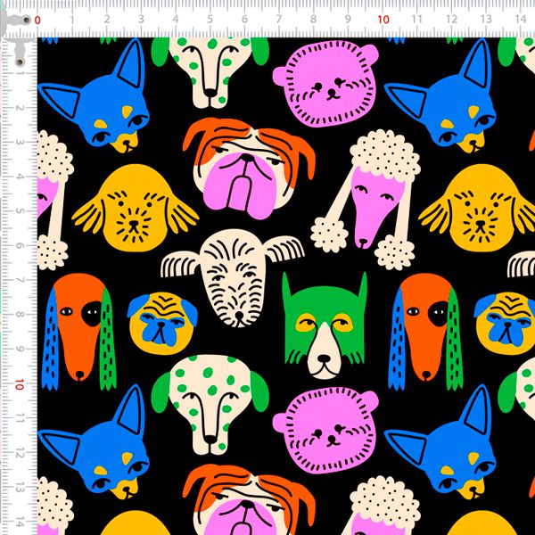The image size is (535, 535).
Task: Click the 5 mark on the top ruler
Action: click(x=210, y=19)
